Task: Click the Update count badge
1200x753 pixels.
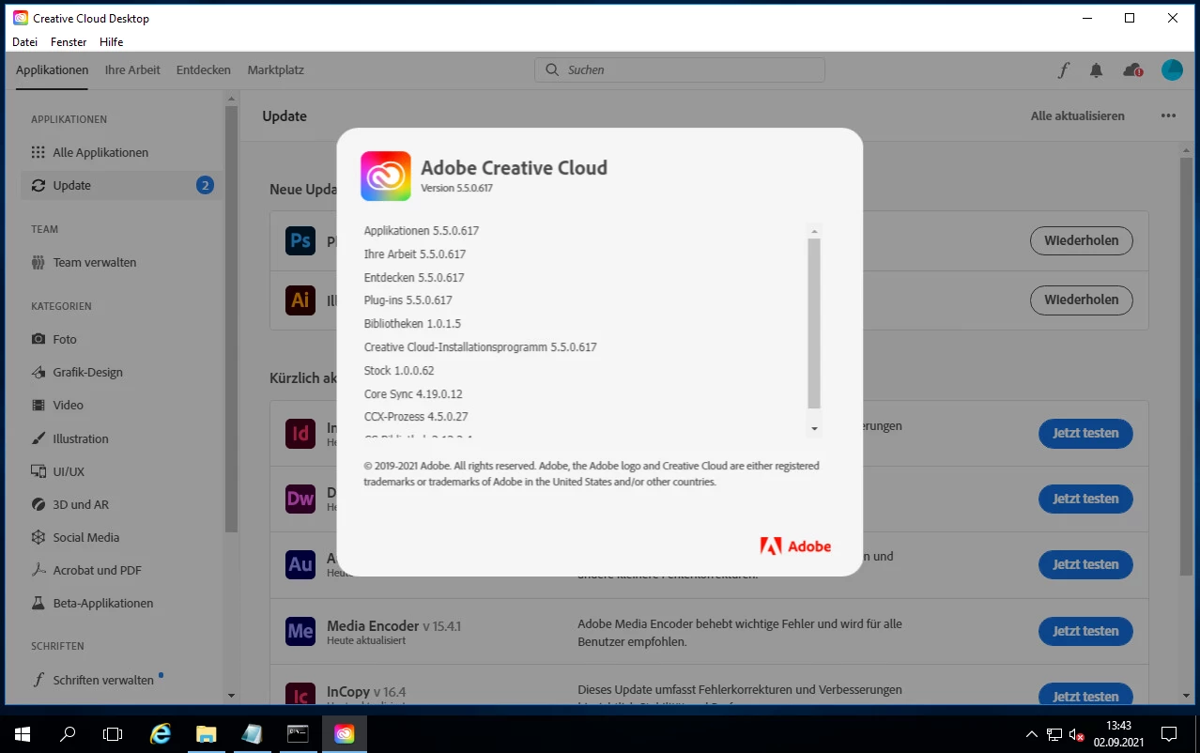Action: click(205, 185)
